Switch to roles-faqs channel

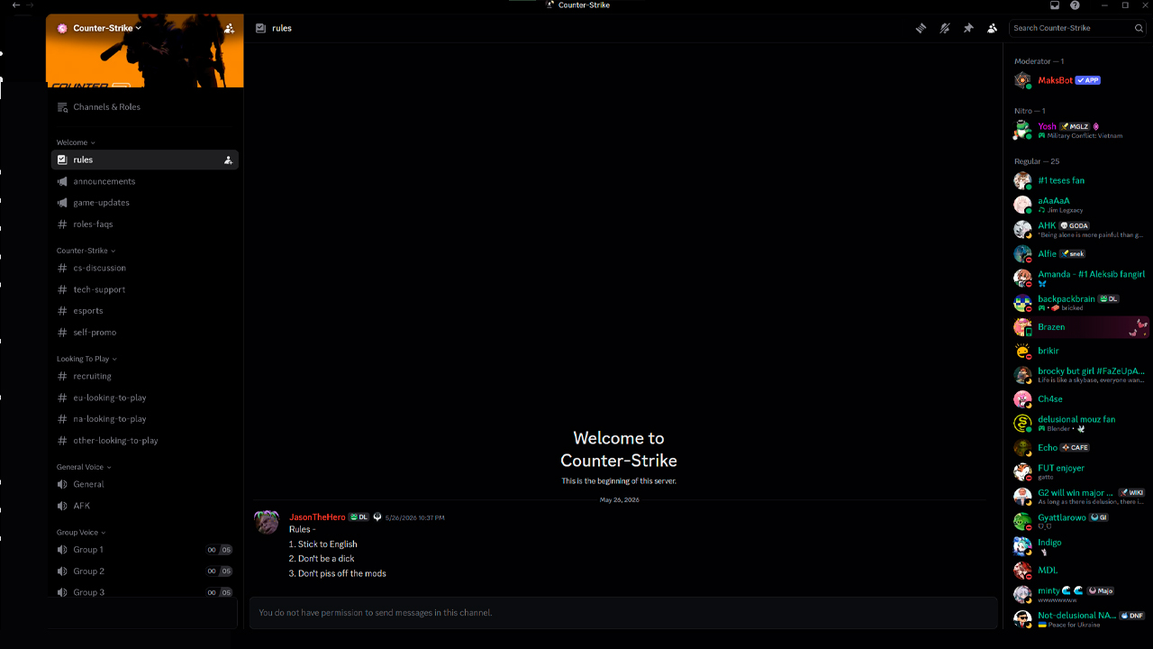[145, 224]
